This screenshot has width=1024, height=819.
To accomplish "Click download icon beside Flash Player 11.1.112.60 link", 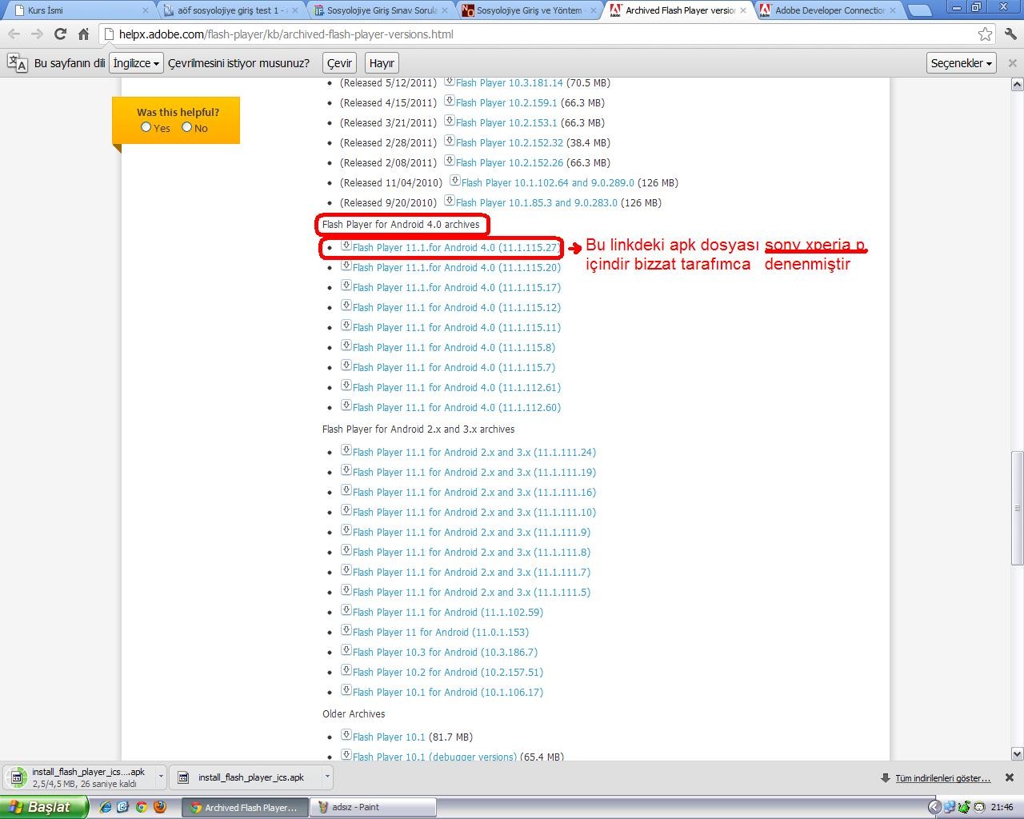I will (x=346, y=406).
